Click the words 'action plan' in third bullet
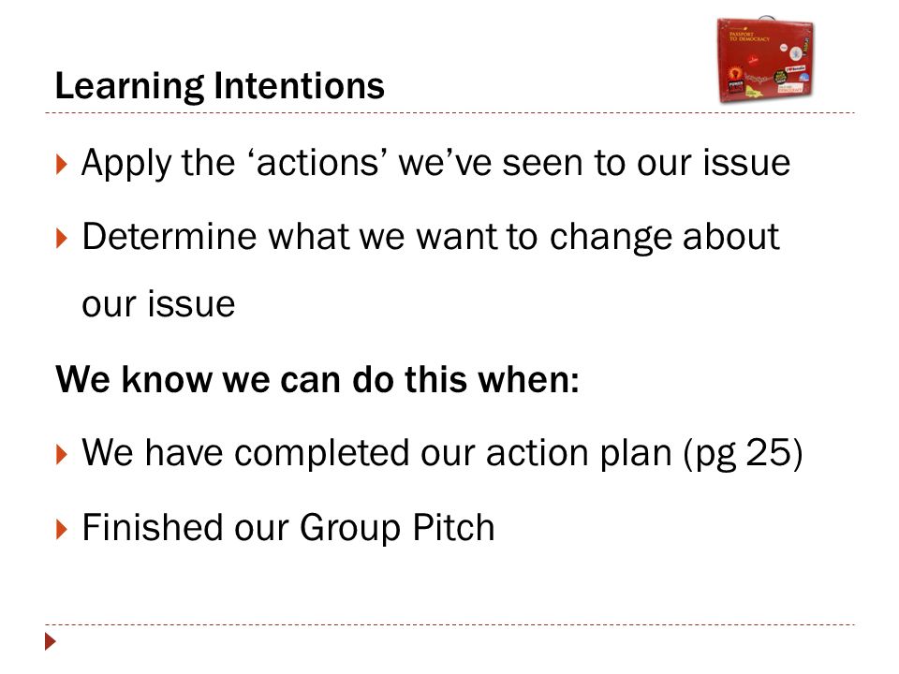Screen dimensions: 899x674 pyautogui.click(x=579, y=453)
